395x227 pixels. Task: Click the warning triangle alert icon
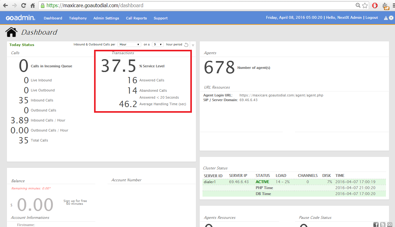pyautogui.click(x=386, y=18)
